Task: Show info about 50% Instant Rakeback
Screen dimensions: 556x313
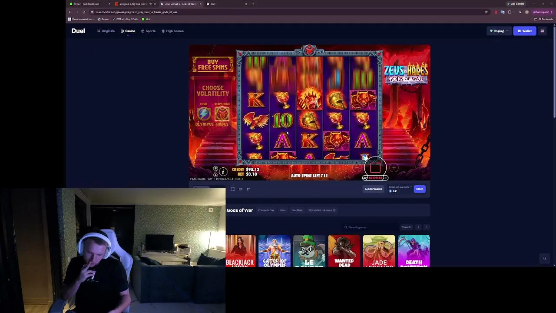Action: coord(334,210)
